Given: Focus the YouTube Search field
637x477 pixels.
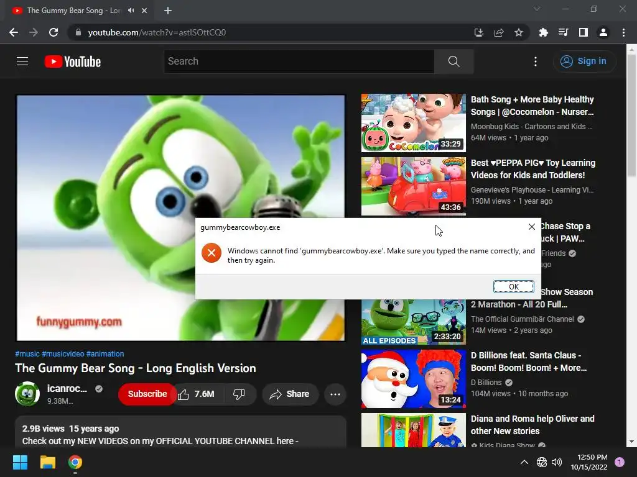Looking at the screenshot, I should point(299,61).
